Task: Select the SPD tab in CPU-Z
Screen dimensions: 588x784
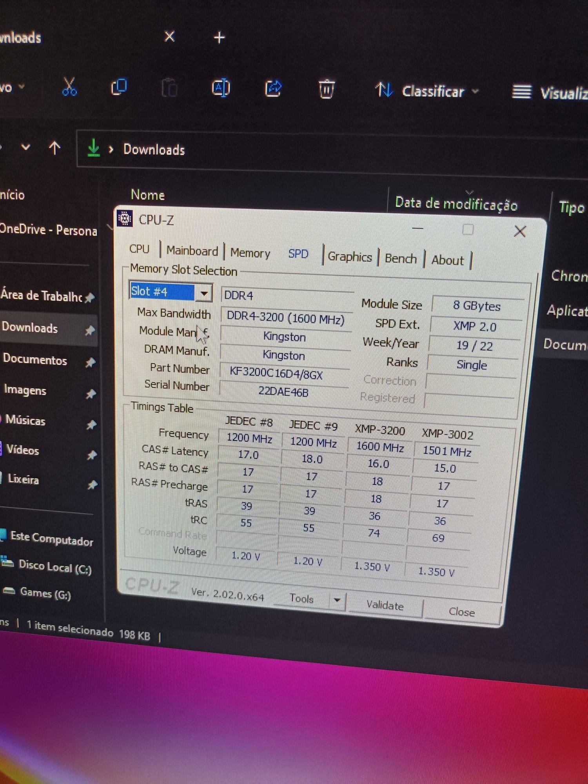Action: (298, 254)
